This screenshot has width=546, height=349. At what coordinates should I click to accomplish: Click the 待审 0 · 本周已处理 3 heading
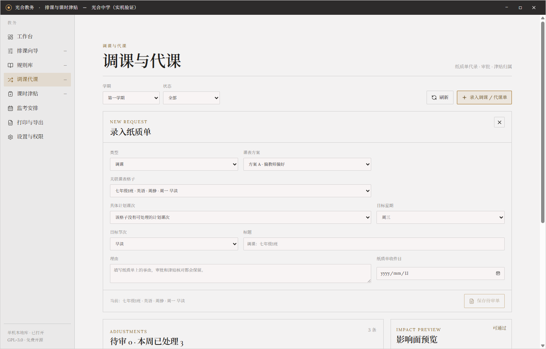[x=147, y=342]
